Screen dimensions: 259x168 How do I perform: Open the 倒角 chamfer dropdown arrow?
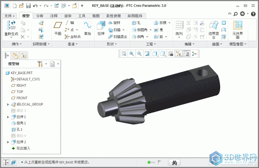click(147, 37)
